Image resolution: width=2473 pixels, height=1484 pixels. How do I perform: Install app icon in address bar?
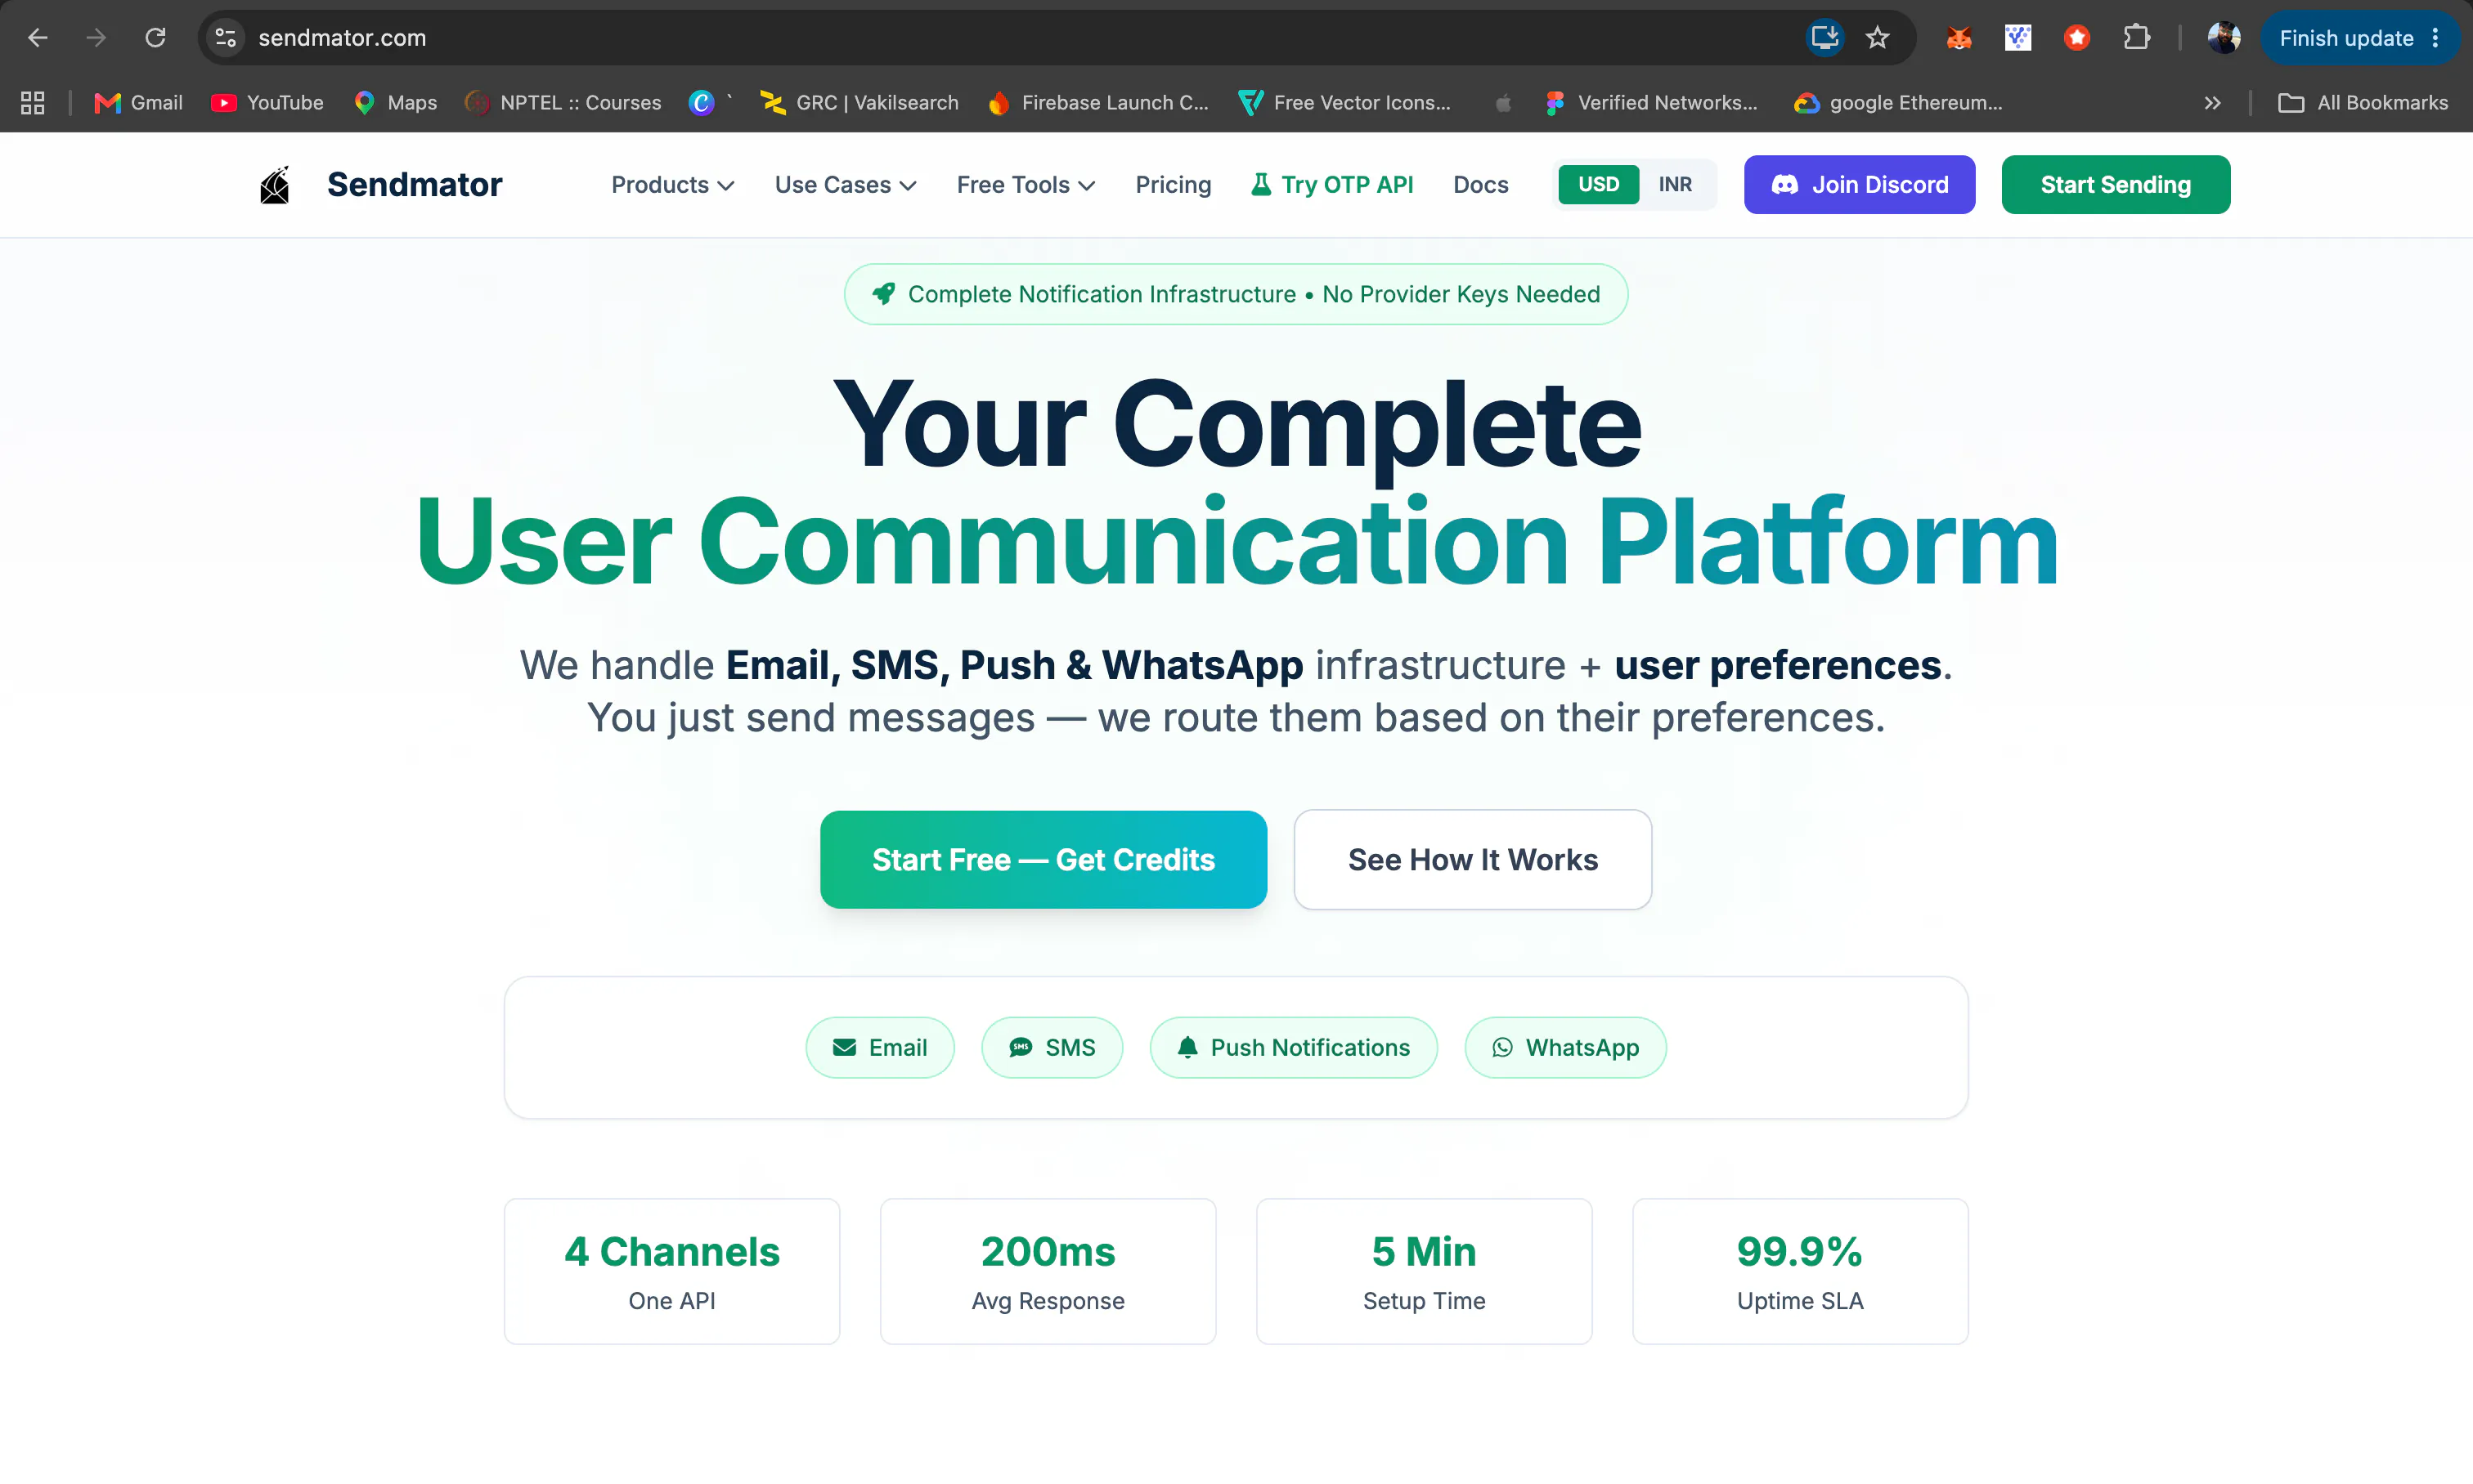1824,38
